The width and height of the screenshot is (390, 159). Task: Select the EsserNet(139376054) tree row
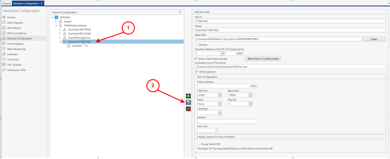[79, 29]
